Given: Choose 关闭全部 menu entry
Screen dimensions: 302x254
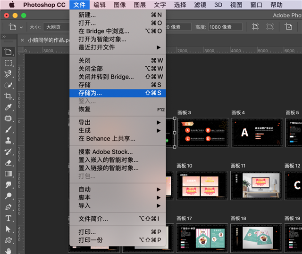Looking at the screenshot, I should click(117, 69).
